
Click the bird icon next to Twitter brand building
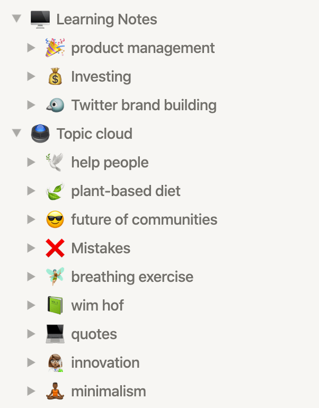[x=55, y=105]
